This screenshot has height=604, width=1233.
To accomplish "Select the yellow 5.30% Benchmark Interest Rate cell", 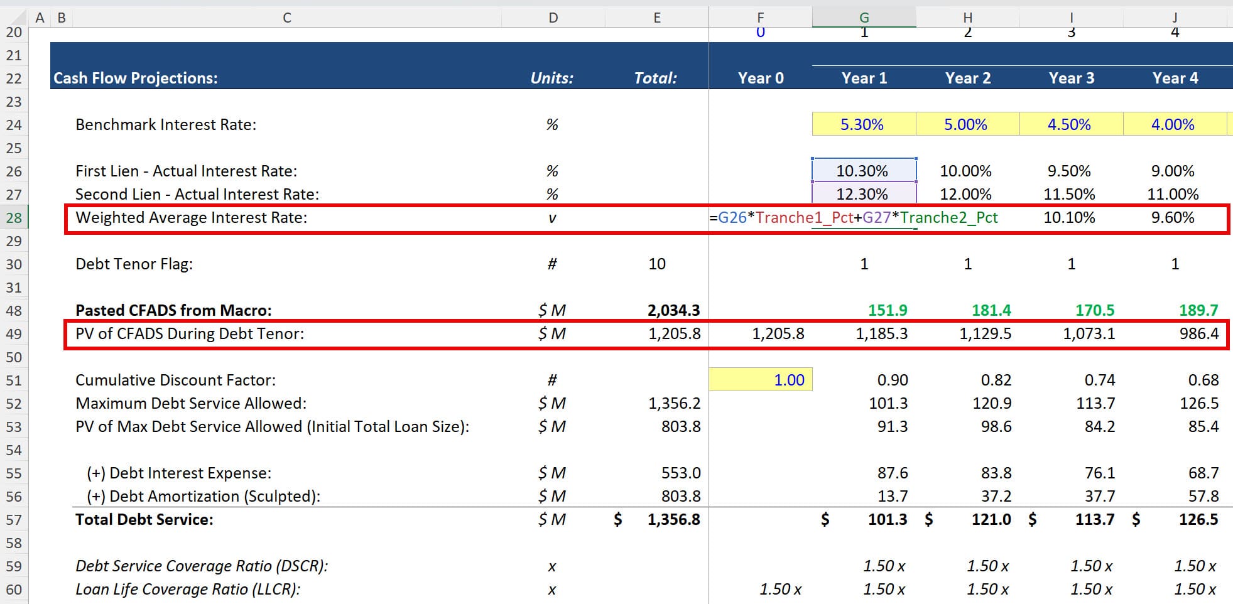I will click(864, 124).
